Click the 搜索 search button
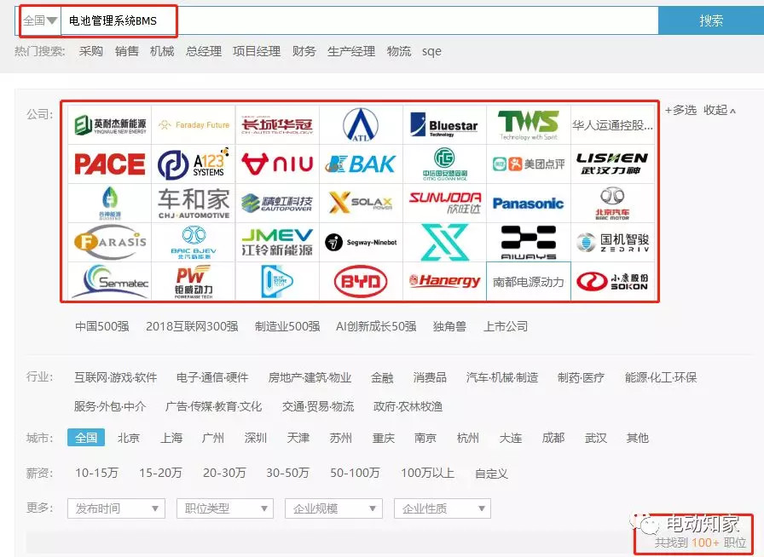The width and height of the screenshot is (764, 557). [x=711, y=20]
